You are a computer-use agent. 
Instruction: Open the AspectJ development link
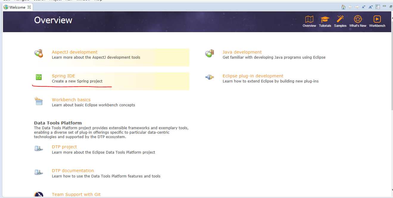tap(74, 52)
